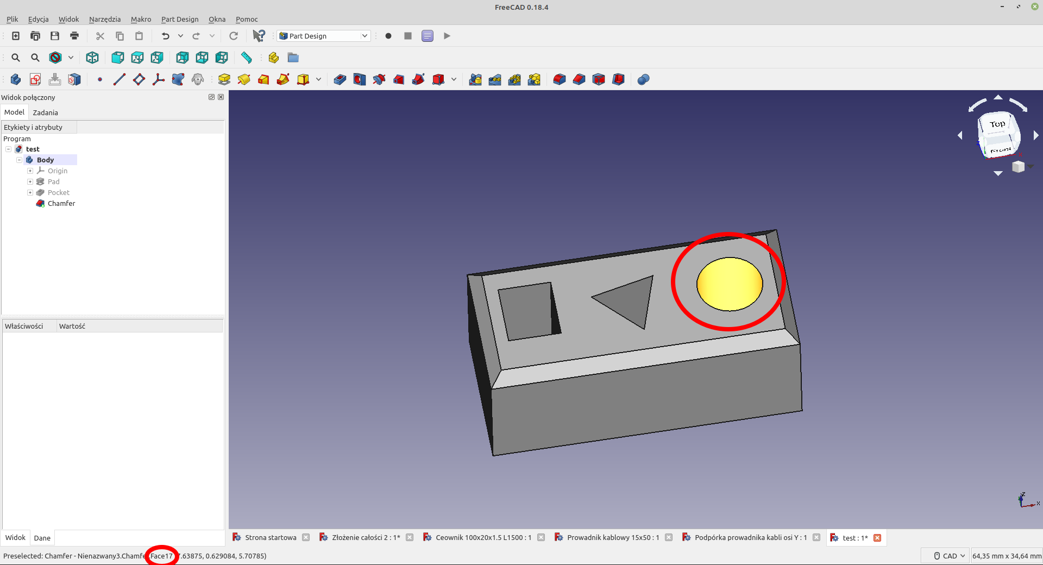Apply the Chamfer tool
This screenshot has width=1043, height=565.
click(x=579, y=79)
